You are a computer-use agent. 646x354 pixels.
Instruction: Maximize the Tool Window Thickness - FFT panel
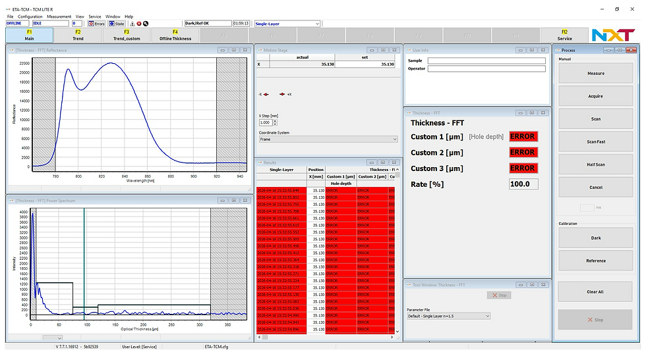(x=532, y=284)
